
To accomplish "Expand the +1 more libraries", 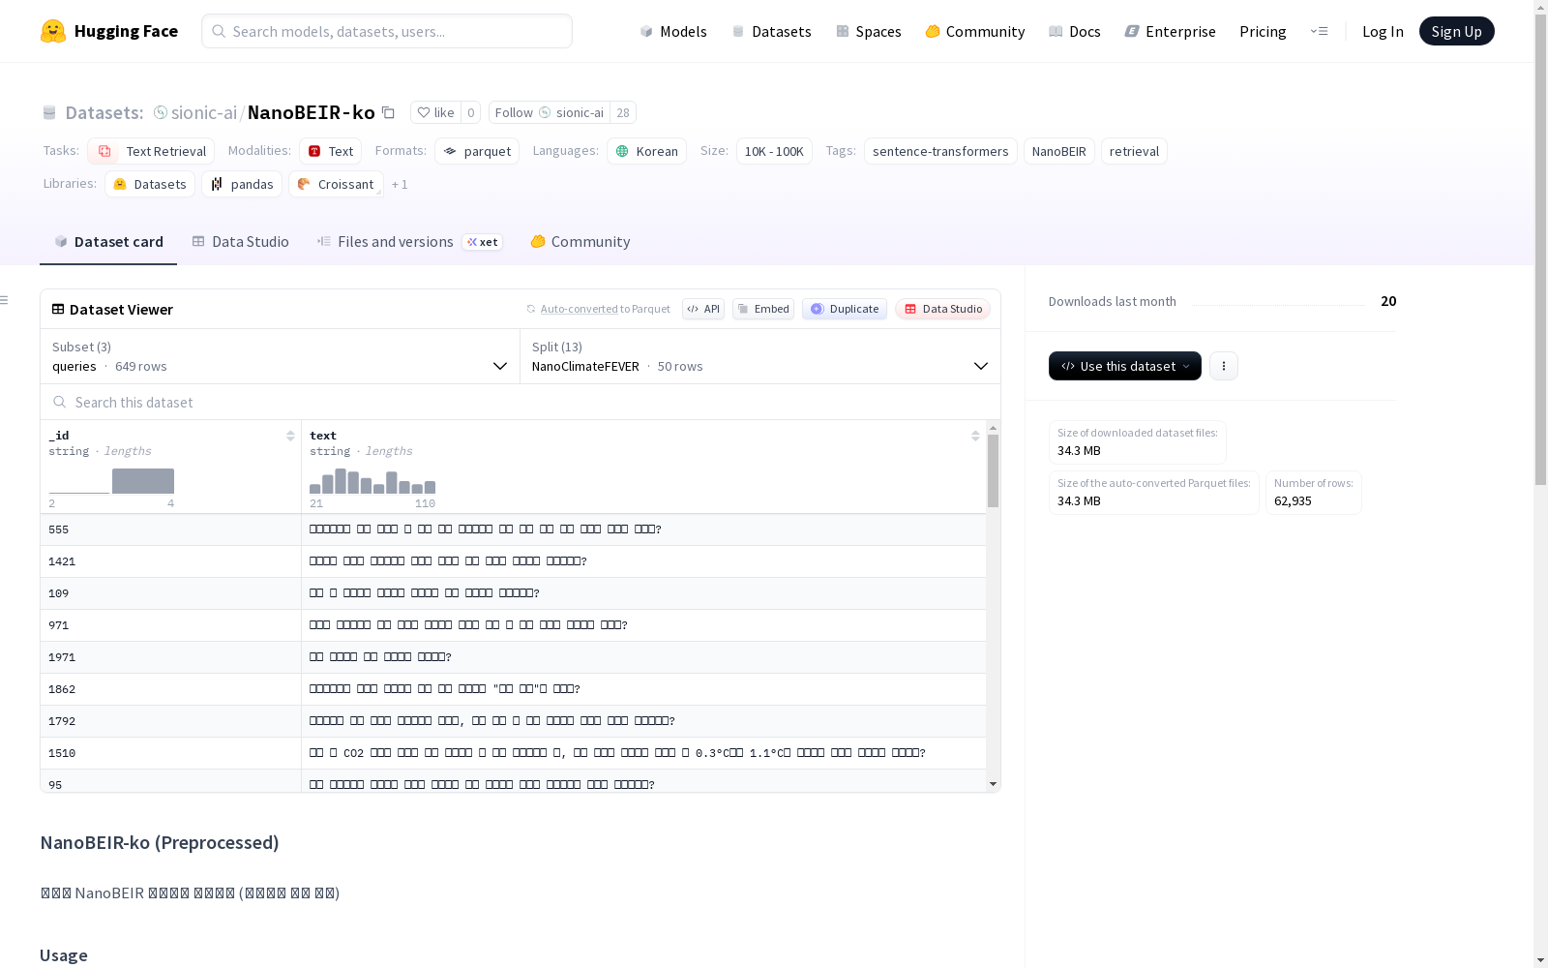I will click(x=400, y=184).
